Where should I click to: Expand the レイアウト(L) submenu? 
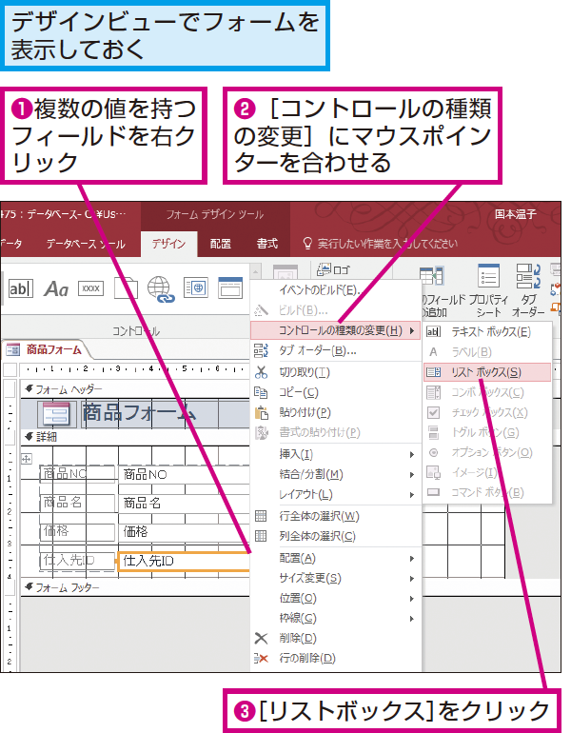point(336,495)
